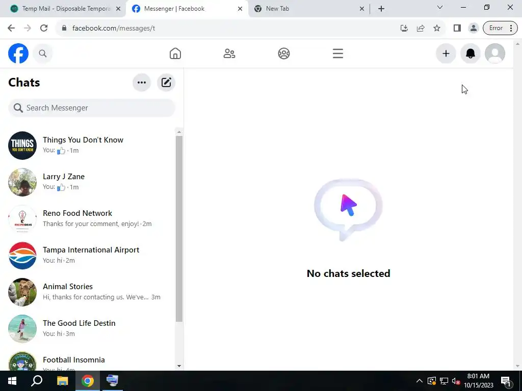Close the New Tab tab

362,9
